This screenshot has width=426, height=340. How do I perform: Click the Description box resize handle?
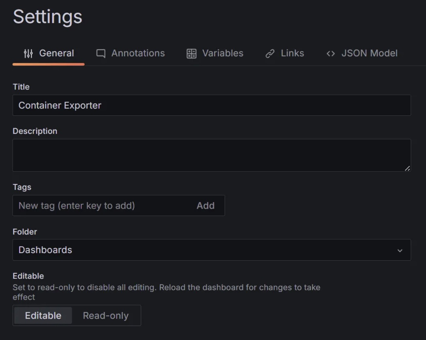[x=407, y=168]
